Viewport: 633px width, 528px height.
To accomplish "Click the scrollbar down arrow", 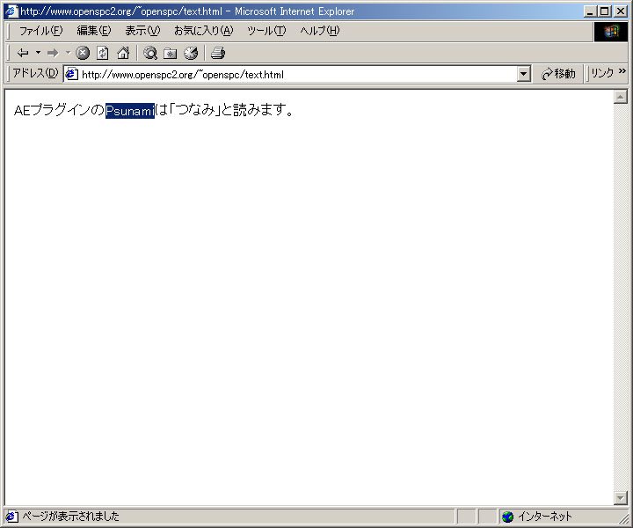I will coord(620,498).
